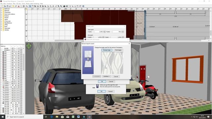Toggle visibility checkbox for BONDEK 2 row
Viewport: 212px width, 119px height.
(21, 50)
